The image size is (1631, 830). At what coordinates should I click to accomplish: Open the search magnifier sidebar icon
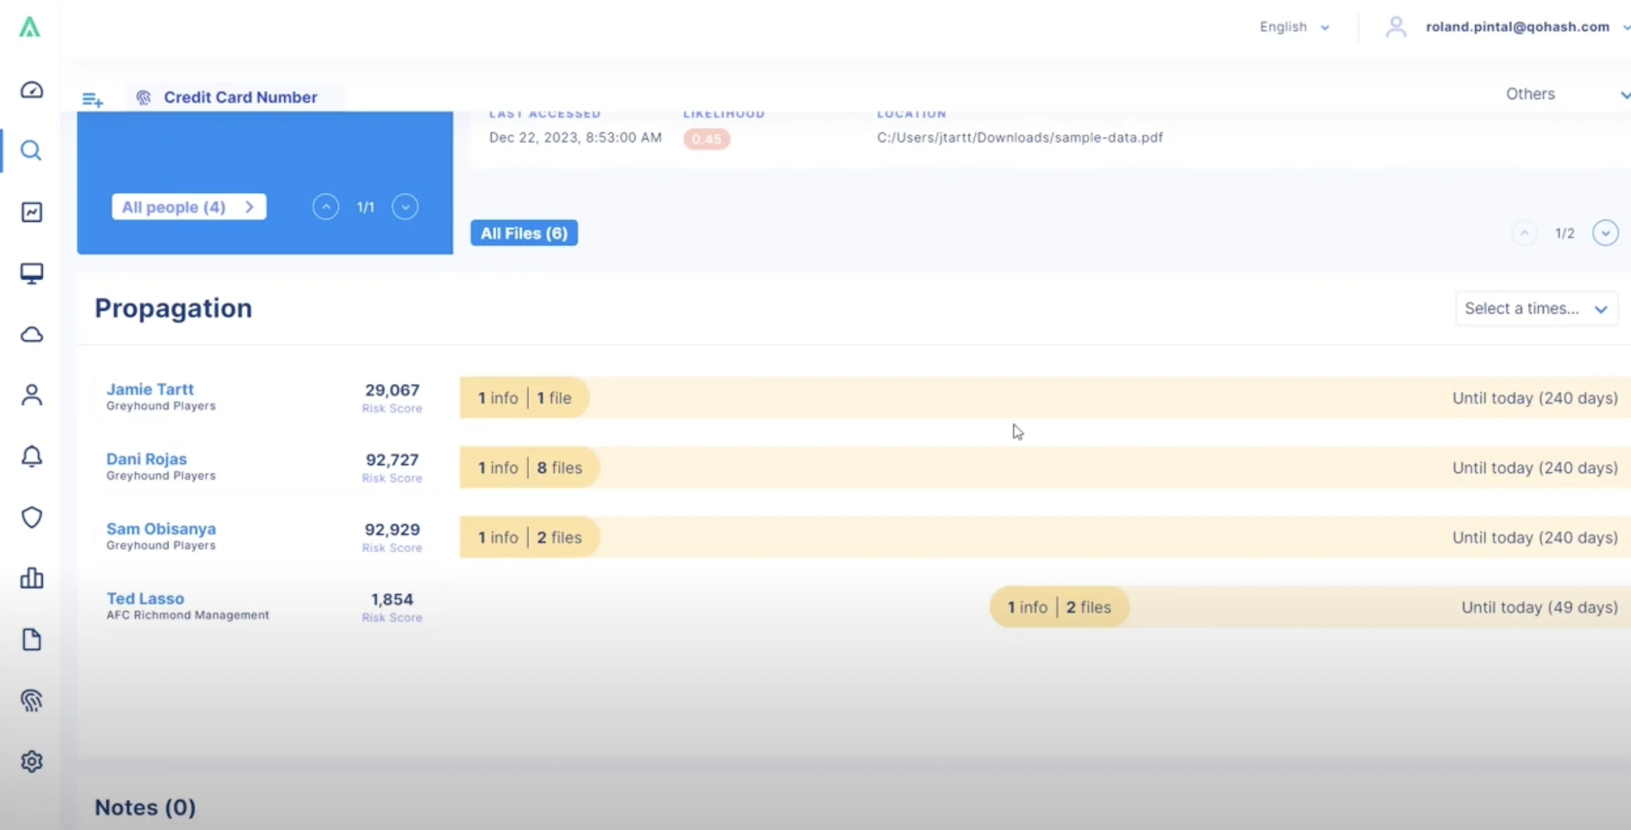31,150
